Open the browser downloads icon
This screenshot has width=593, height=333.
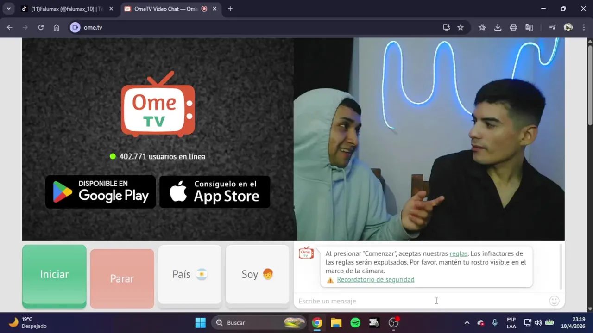click(498, 27)
